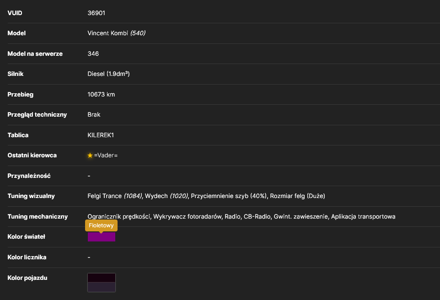Select the mileage value 10673 km

coord(101,94)
